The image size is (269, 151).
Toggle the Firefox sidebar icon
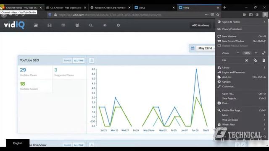coord(251,15)
